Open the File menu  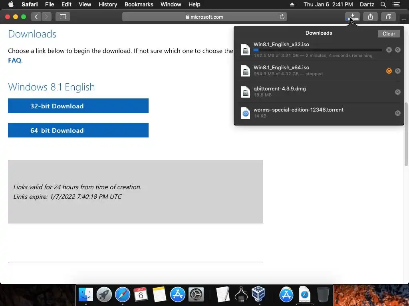click(x=49, y=4)
